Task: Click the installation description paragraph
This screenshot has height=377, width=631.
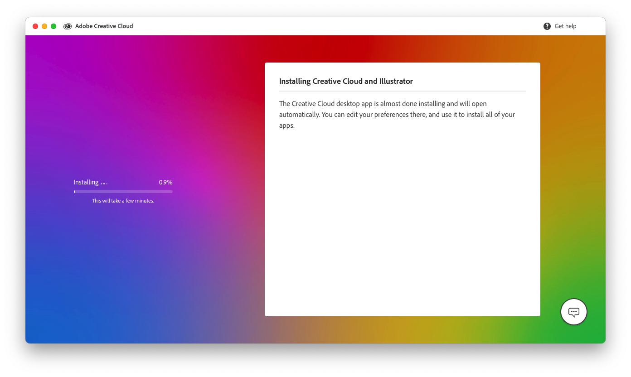Action: (x=397, y=114)
